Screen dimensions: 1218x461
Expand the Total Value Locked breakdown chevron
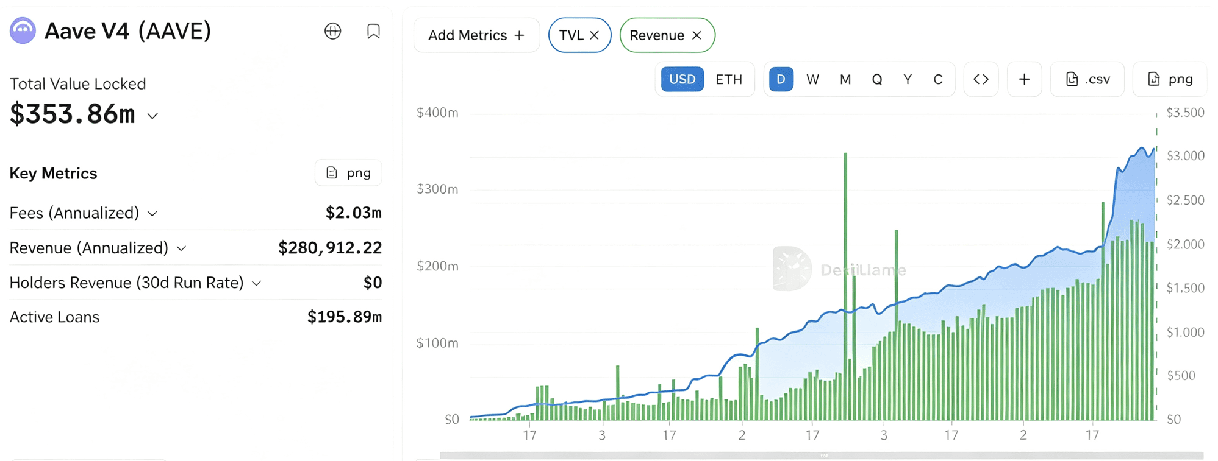coord(153,116)
